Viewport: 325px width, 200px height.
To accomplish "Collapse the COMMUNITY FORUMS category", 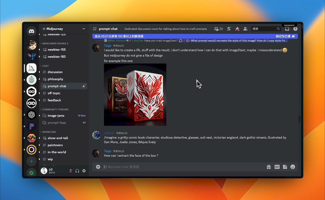I will click(x=54, y=110).
